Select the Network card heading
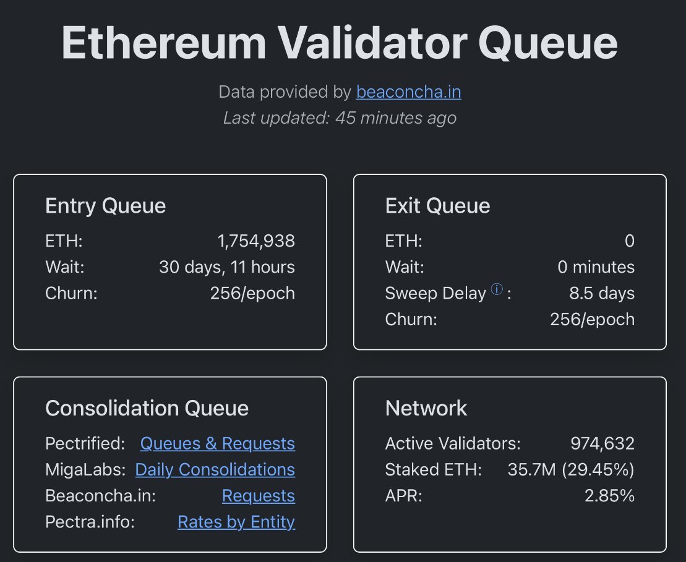The image size is (686, 562). (426, 408)
